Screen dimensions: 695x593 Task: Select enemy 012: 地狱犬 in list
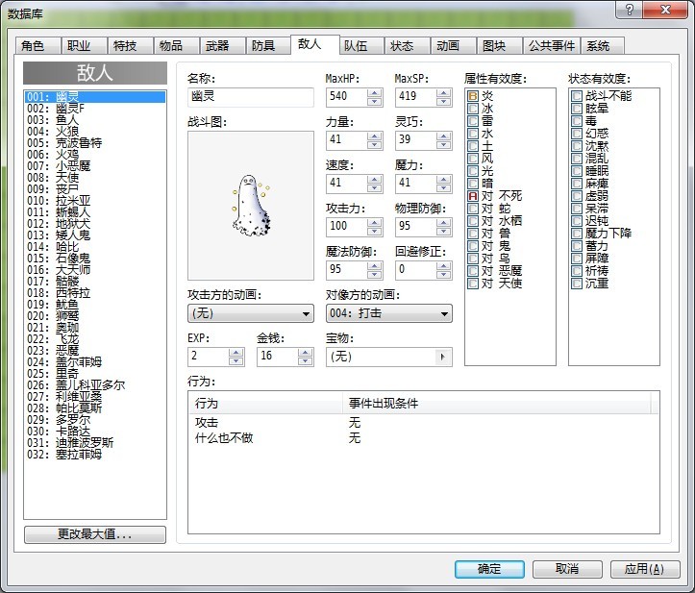coord(95,223)
